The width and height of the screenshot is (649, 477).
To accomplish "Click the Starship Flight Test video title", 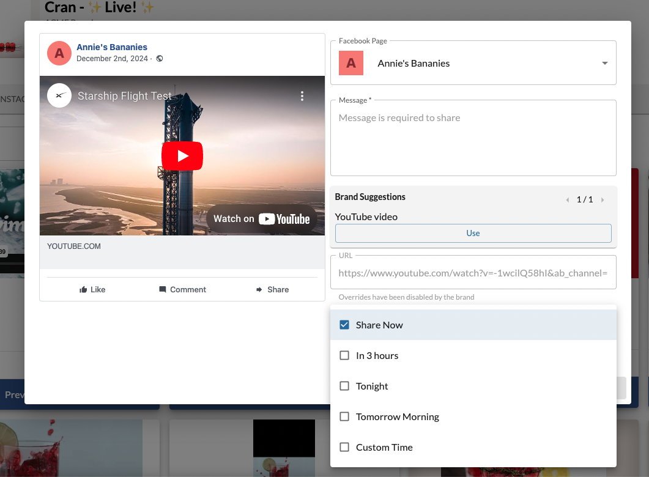I will pyautogui.click(x=125, y=96).
